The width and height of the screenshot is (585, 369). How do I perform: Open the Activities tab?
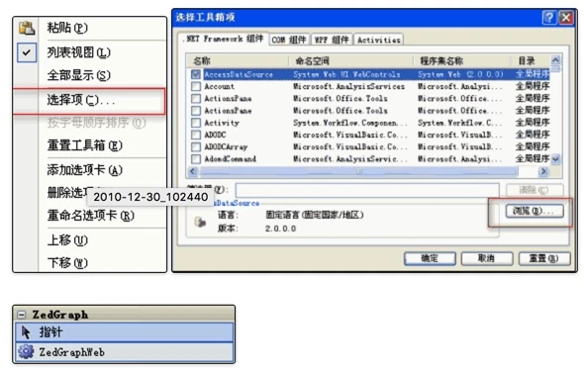click(379, 40)
